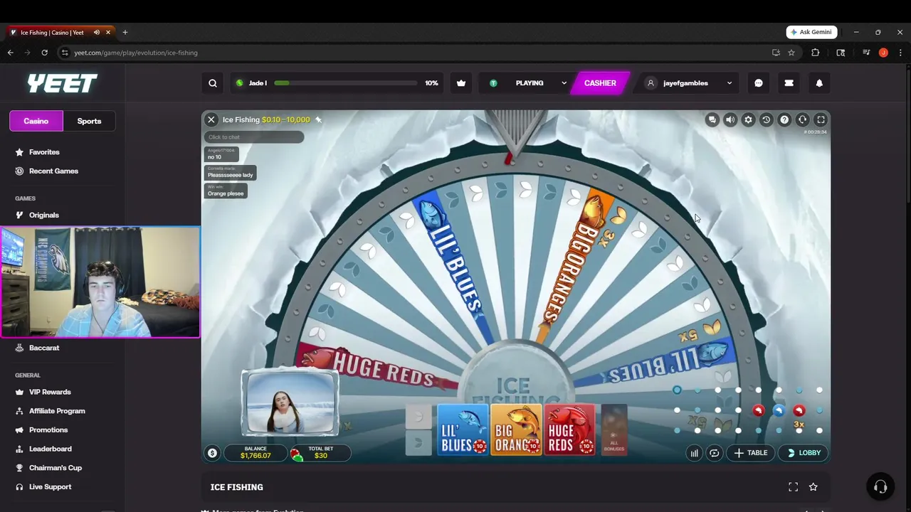Image resolution: width=911 pixels, height=512 pixels.
Task: Click the crown rewards icon
Action: click(x=461, y=83)
